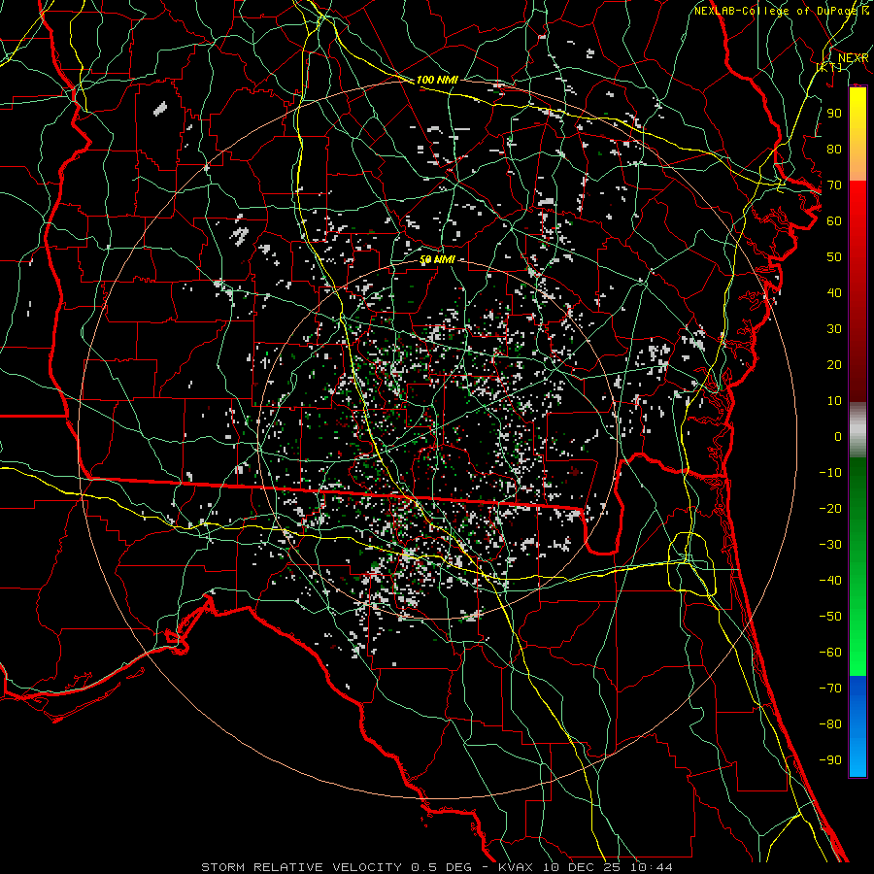Screen dimensions: 874x874
Task: Click the positive 40 knot scale label
Action: [834, 293]
